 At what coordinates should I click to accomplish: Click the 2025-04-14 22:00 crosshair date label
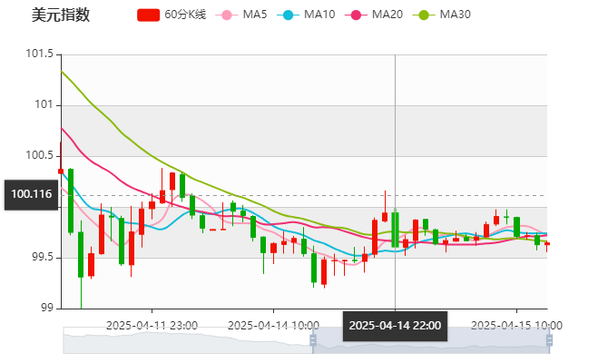click(x=395, y=326)
